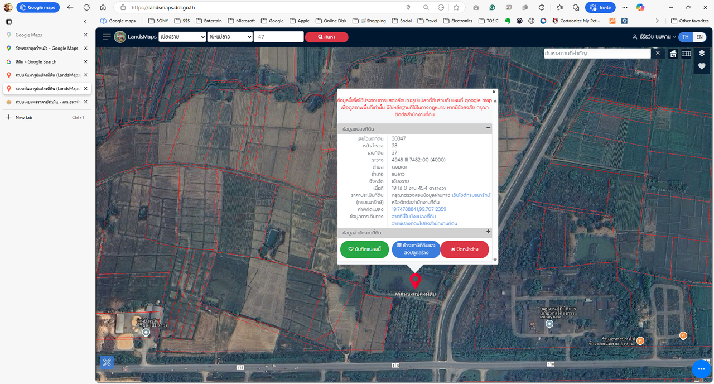Collapse the ข้อมูลแปลงที่ดิน section

pyautogui.click(x=488, y=128)
